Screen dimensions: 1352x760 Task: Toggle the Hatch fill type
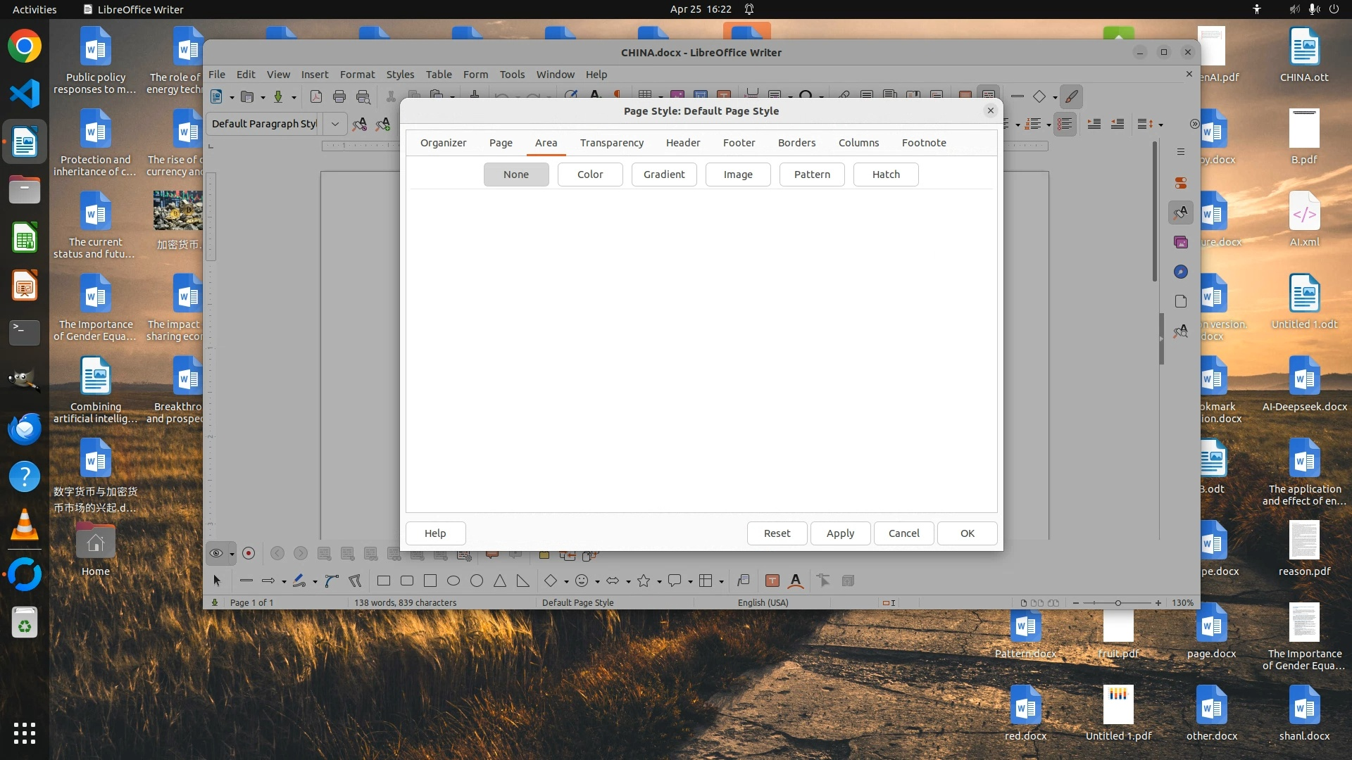click(885, 175)
